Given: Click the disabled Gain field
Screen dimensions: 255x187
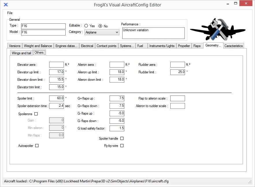Looking at the screenshot, I should (56, 120).
